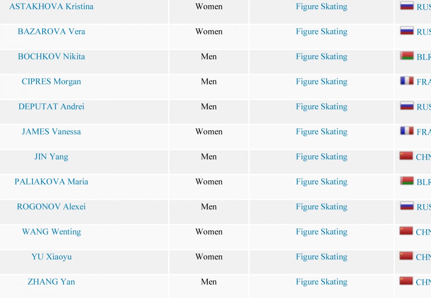
Task: Click Figure Skating link in ZHANG Yan's row
Action: [322, 282]
